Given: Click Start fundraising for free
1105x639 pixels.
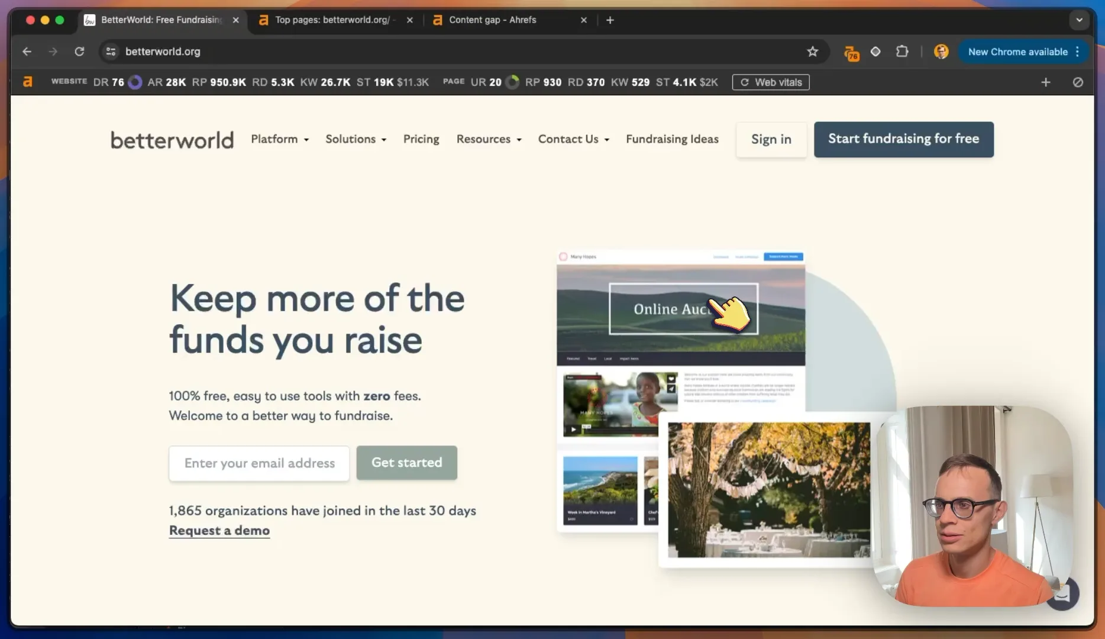Looking at the screenshot, I should coord(903,139).
